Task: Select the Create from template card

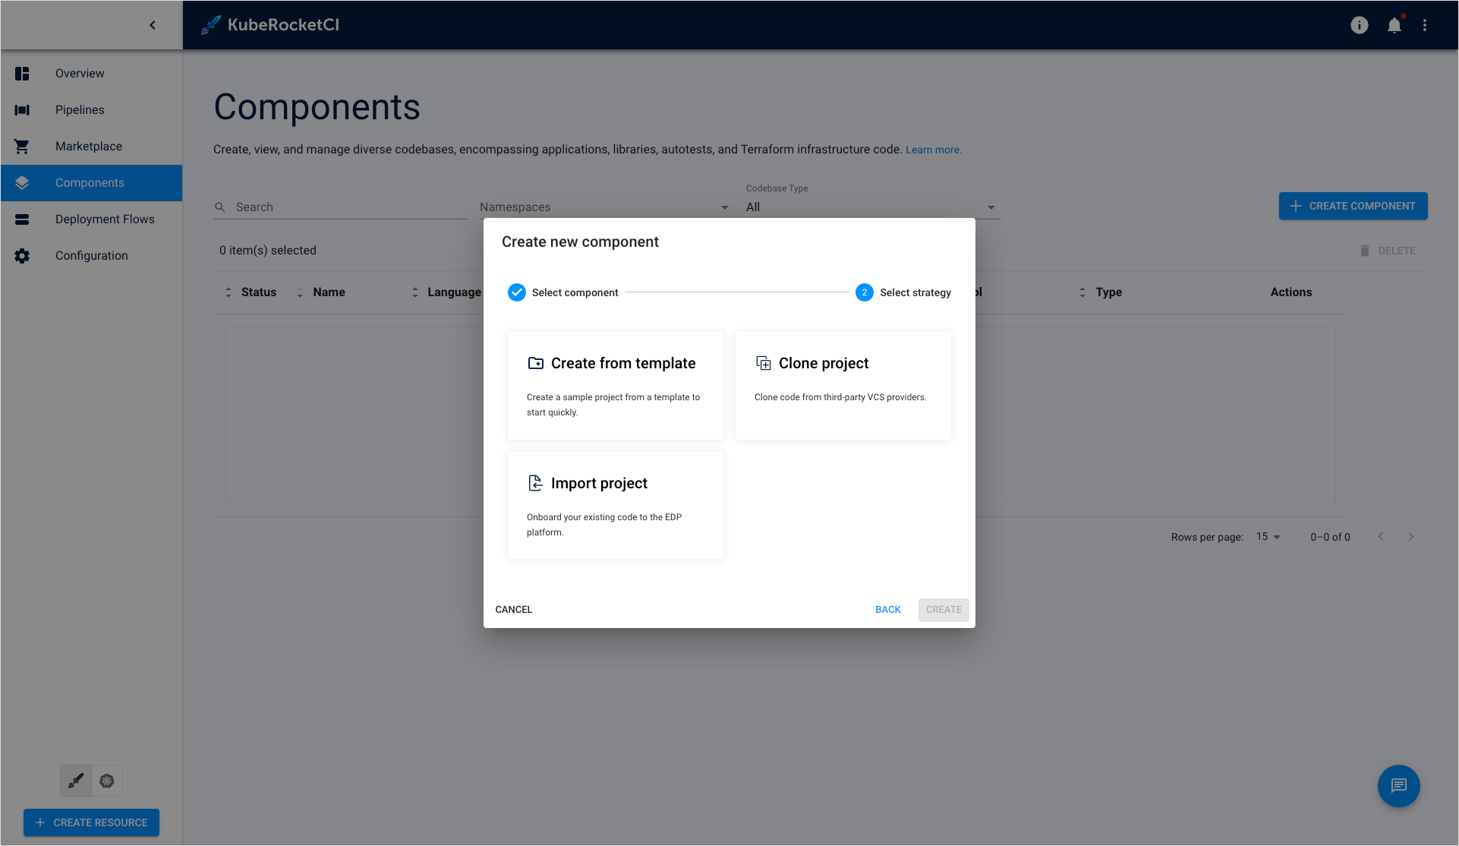Action: click(615, 385)
